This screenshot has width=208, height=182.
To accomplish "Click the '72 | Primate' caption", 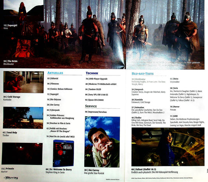I will pos(7,169).
